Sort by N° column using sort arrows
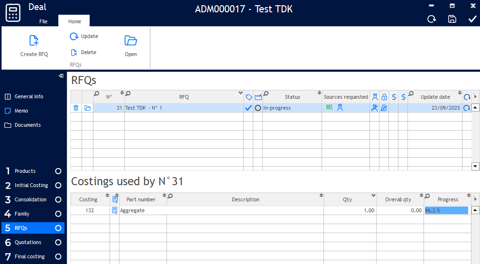Image resolution: width=480 pixels, height=264 pixels. click(x=122, y=93)
